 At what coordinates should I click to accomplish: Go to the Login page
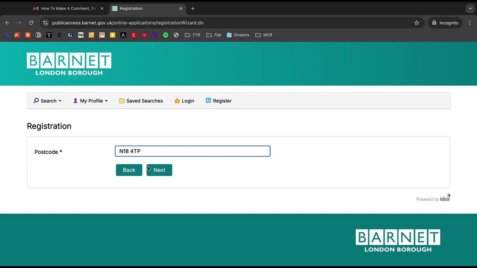coord(184,101)
